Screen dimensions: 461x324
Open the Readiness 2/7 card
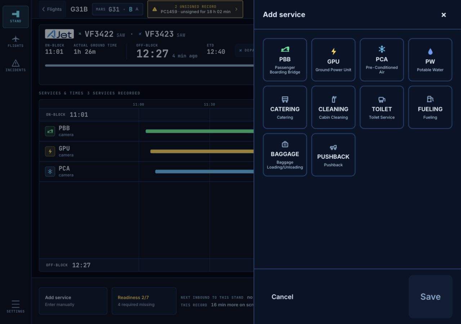coord(144,301)
